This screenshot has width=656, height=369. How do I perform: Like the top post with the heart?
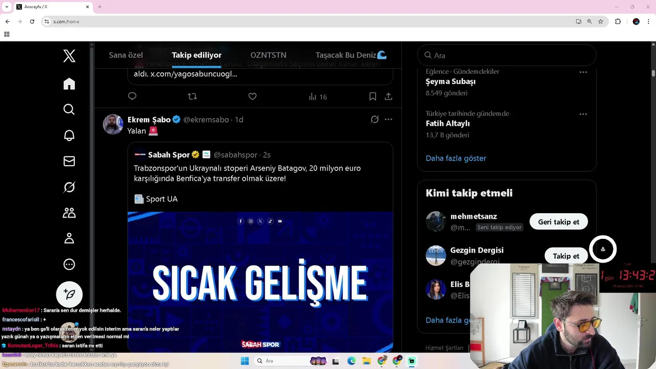tap(252, 96)
